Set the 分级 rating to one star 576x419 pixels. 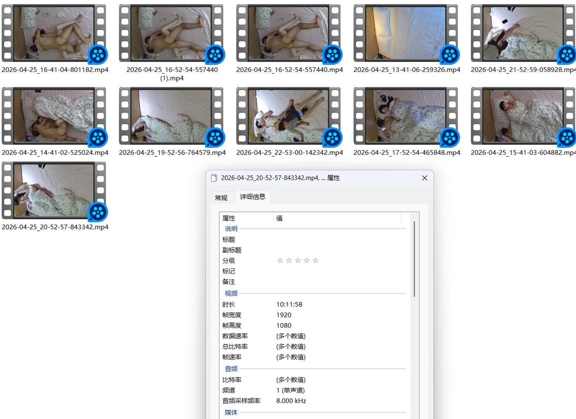[280, 261]
